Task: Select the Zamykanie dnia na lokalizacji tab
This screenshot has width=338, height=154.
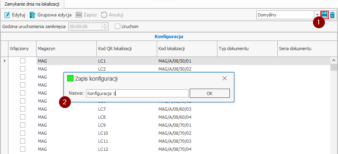Action: pos(32,4)
